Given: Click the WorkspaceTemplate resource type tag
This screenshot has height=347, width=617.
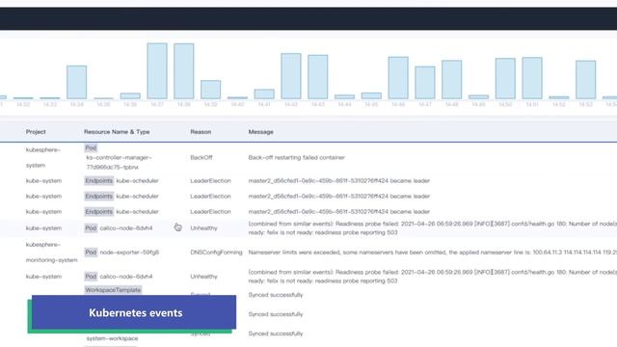Looking at the screenshot, I should coord(113,290).
